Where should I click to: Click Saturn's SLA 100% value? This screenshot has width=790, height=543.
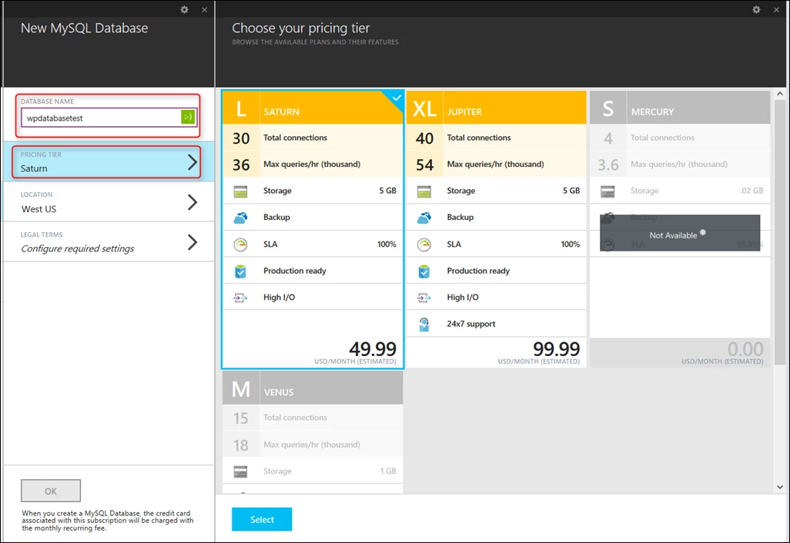[x=387, y=244]
